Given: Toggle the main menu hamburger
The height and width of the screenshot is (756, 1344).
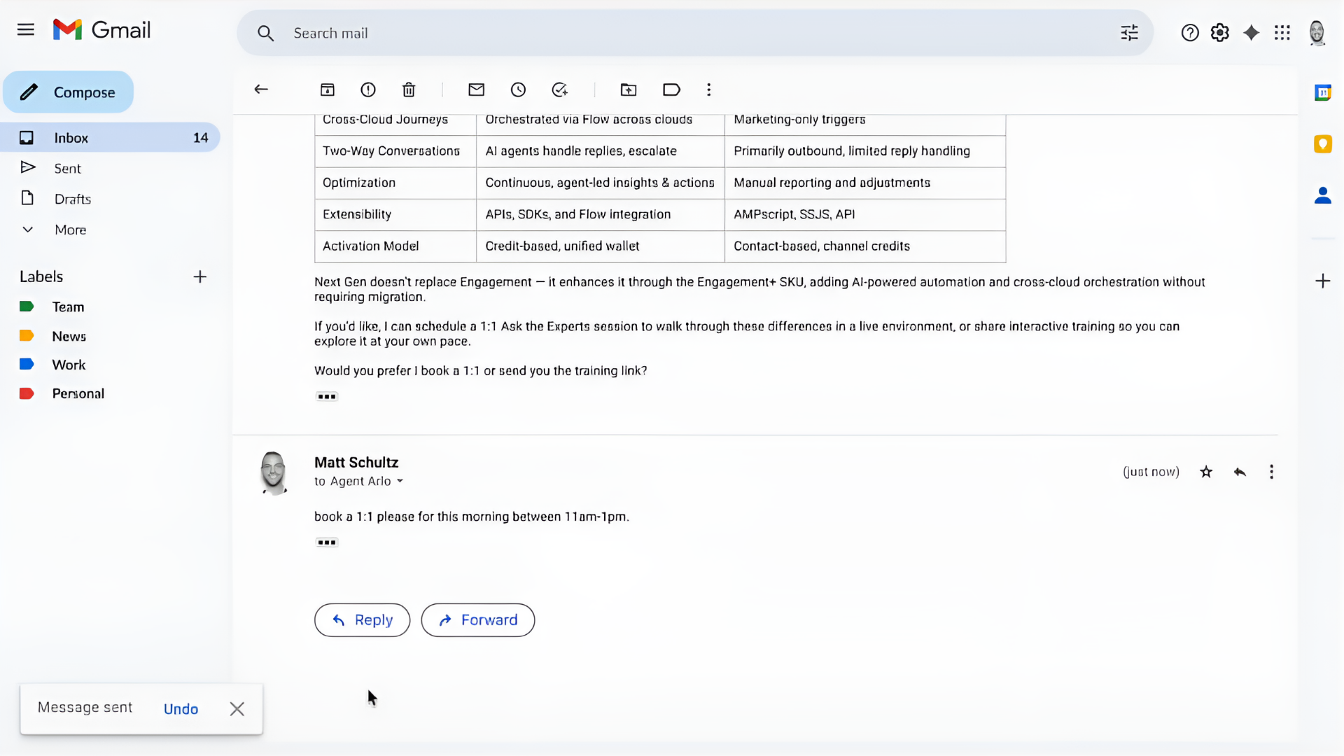Looking at the screenshot, I should coord(26,30).
